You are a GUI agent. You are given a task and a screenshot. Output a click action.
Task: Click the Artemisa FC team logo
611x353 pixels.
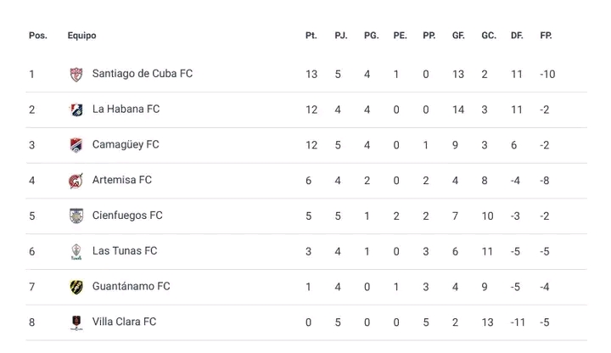tap(76, 181)
